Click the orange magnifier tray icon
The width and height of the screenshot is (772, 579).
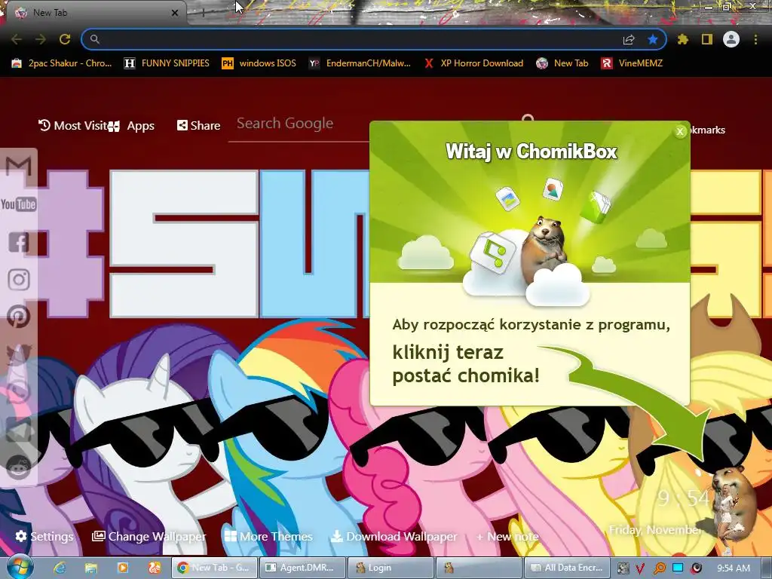pyautogui.click(x=659, y=568)
